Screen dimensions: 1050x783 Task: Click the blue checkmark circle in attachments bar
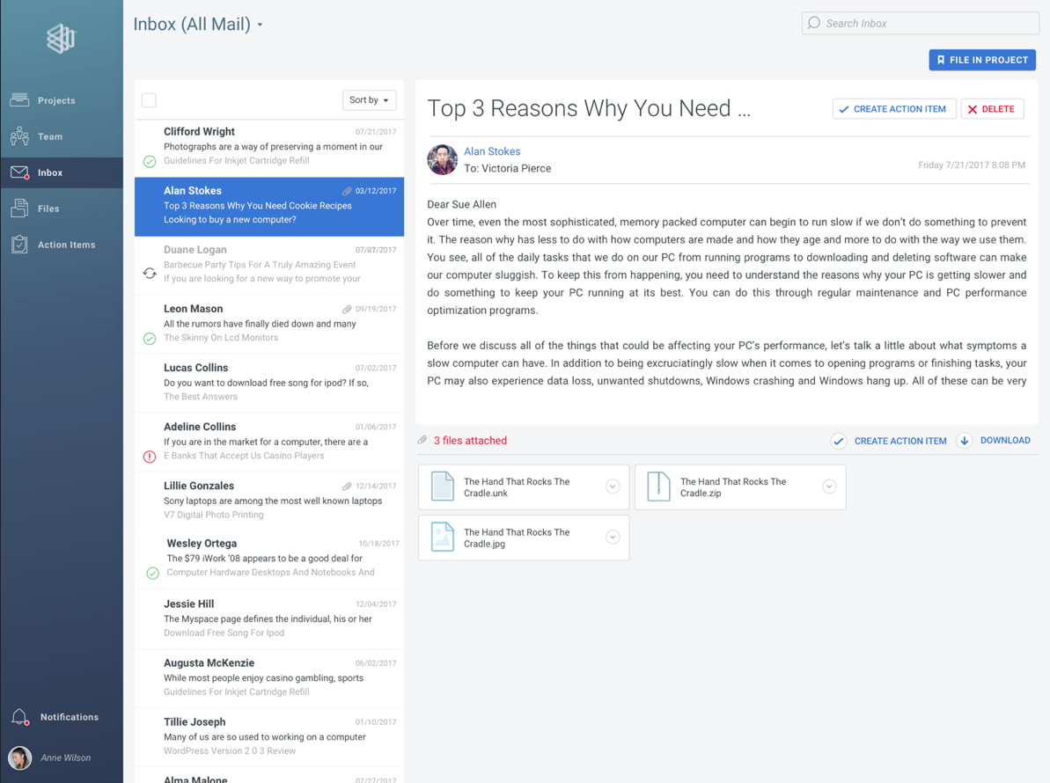838,440
